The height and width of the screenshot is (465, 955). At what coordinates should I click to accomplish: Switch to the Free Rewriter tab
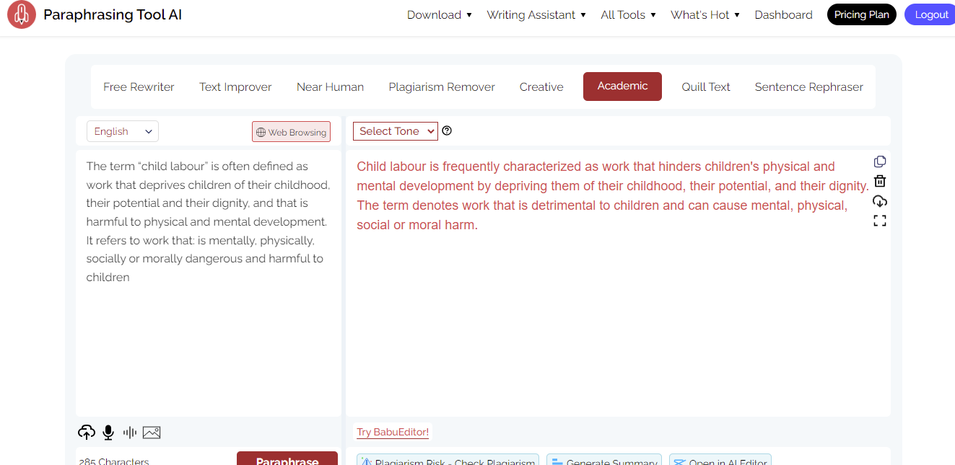coord(139,87)
